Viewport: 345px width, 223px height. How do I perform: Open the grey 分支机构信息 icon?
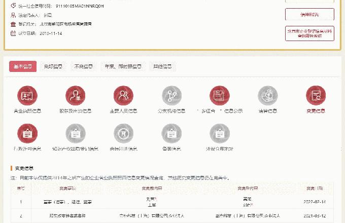[171, 96]
